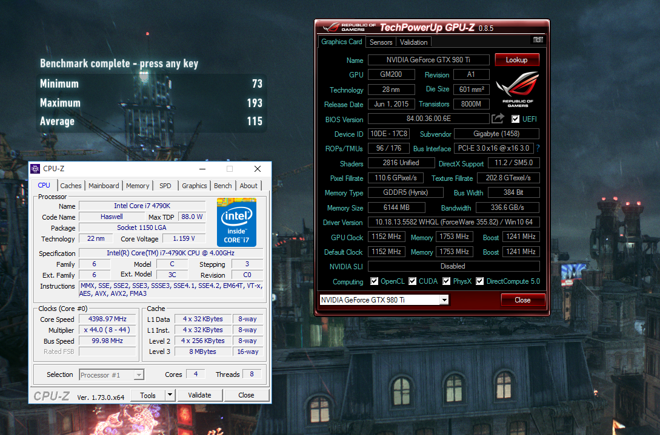The image size is (660, 435).
Task: Click the DirectX Support value 11.2 / SM5.0
Action: [513, 163]
